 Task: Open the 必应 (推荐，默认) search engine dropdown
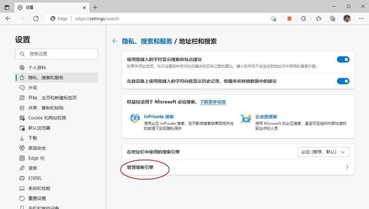tap(324, 152)
